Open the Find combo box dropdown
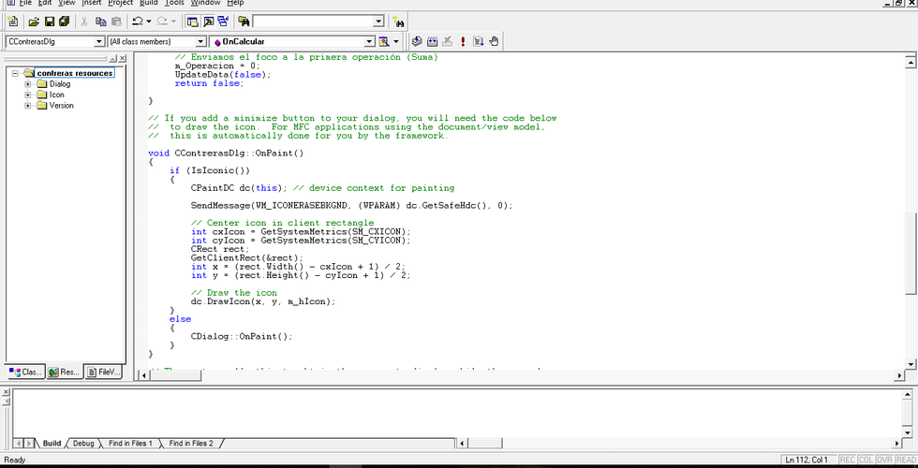This screenshot has width=918, height=468. [x=378, y=22]
